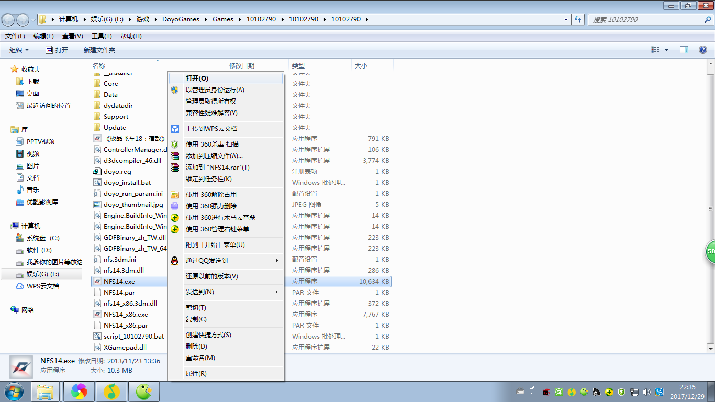Click the network icon in the system tray
This screenshot has width=715, height=402.
click(634, 392)
